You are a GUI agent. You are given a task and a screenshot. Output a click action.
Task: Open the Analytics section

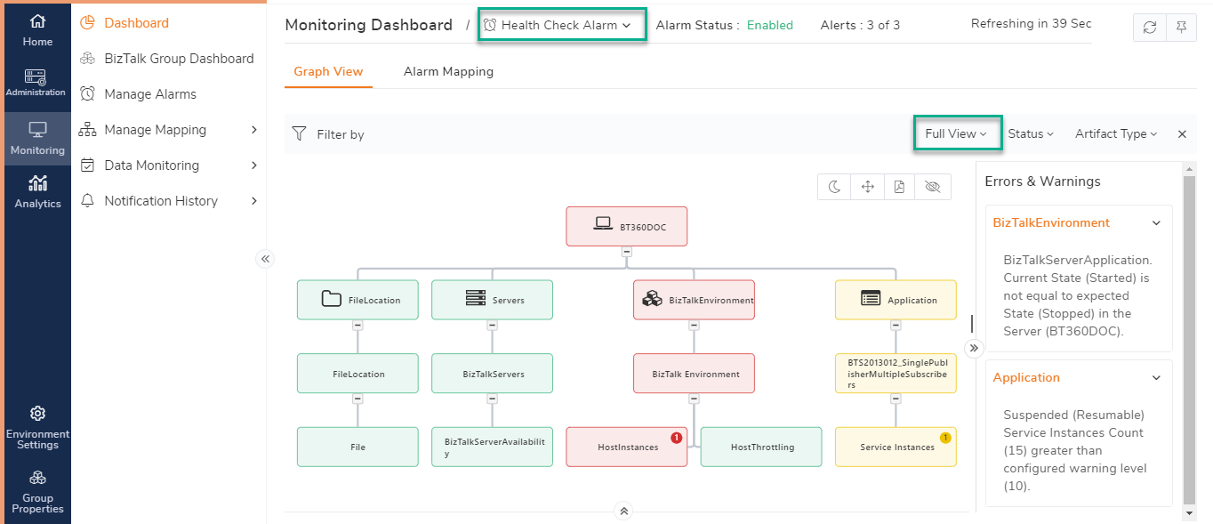pos(37,191)
